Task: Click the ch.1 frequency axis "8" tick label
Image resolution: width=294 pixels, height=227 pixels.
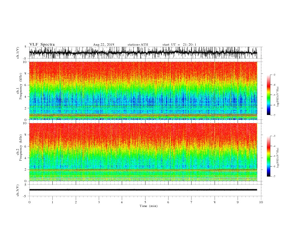Action: tap(26, 73)
